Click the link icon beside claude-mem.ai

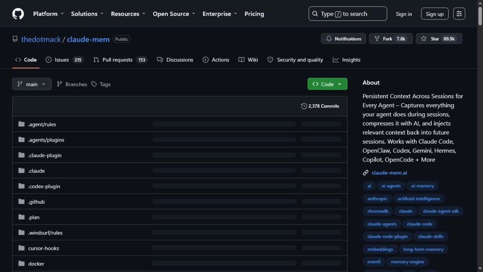[x=365, y=173]
